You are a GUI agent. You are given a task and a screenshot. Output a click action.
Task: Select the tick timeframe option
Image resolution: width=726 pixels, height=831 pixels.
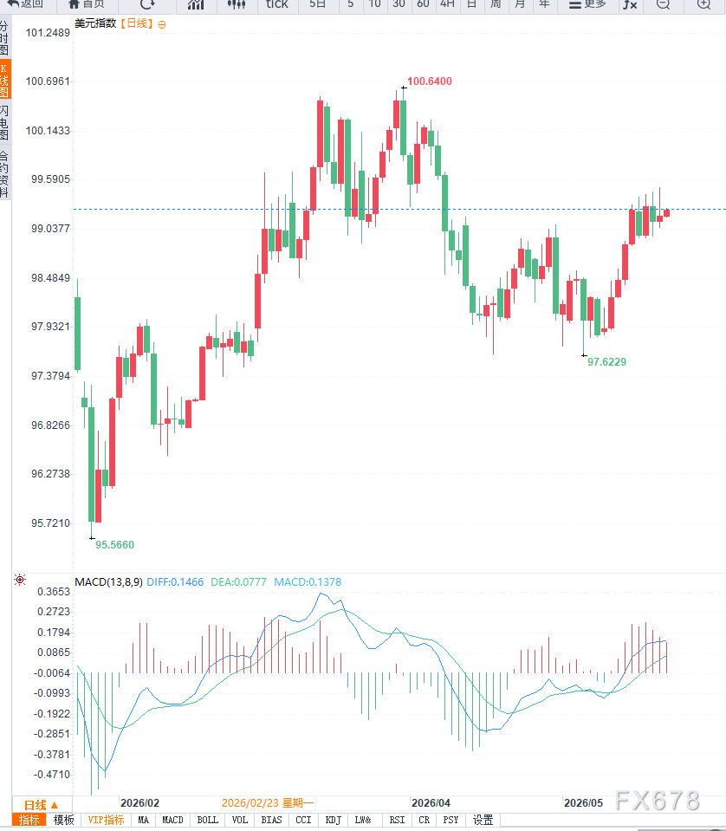(277, 4)
